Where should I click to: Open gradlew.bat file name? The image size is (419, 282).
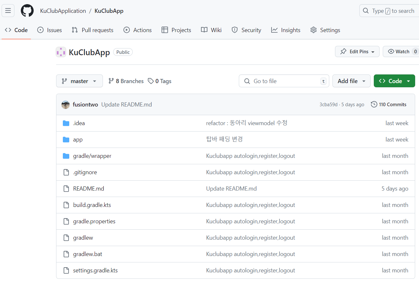(x=88, y=254)
